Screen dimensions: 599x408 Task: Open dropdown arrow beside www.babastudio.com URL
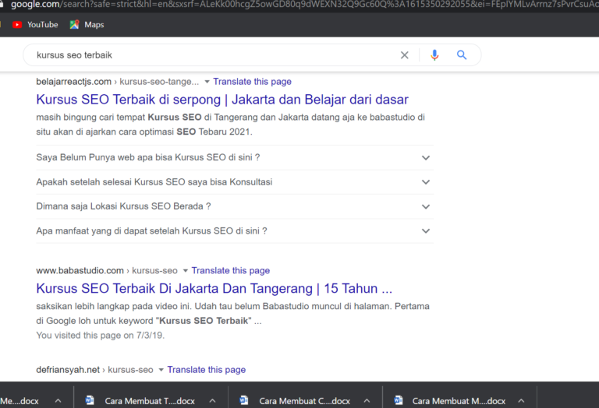pyautogui.click(x=186, y=271)
